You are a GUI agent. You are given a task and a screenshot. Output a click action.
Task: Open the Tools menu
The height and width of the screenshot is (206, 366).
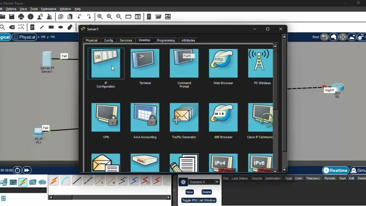[x=34, y=9]
